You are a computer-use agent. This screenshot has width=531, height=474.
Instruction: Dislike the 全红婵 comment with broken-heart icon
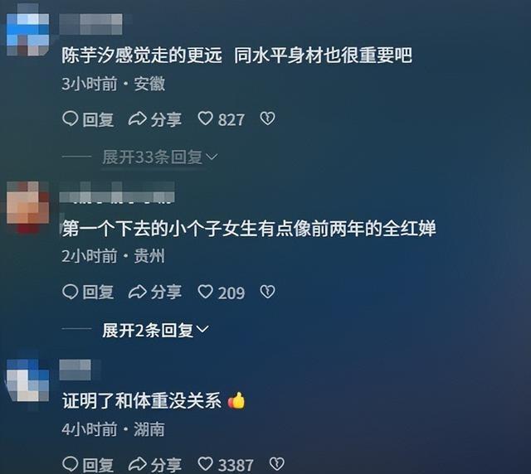click(267, 292)
